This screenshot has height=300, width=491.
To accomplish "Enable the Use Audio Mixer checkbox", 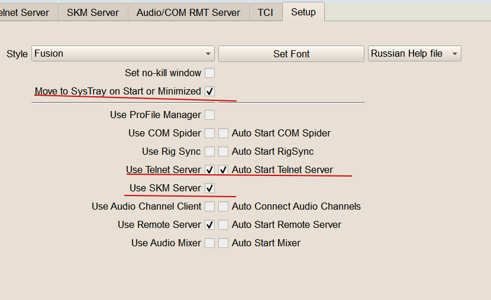I will (x=209, y=243).
